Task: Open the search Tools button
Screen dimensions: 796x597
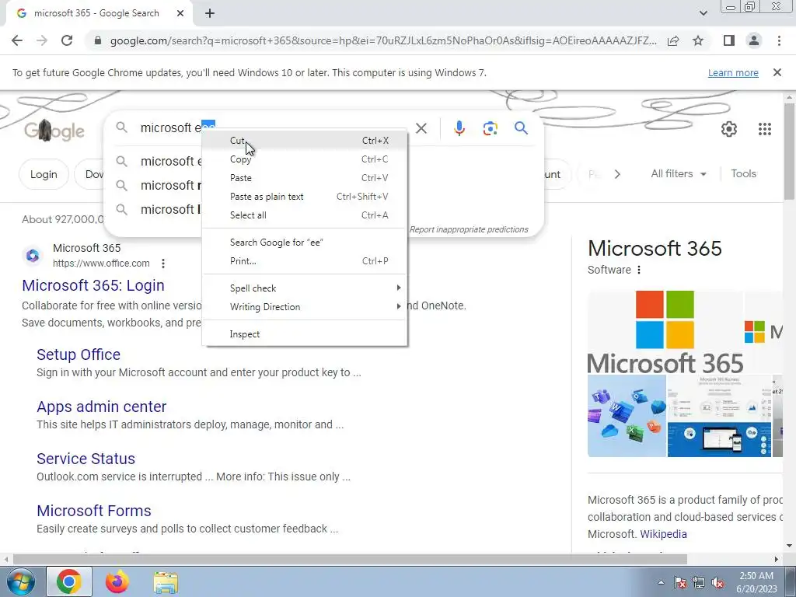Action: pos(743,173)
